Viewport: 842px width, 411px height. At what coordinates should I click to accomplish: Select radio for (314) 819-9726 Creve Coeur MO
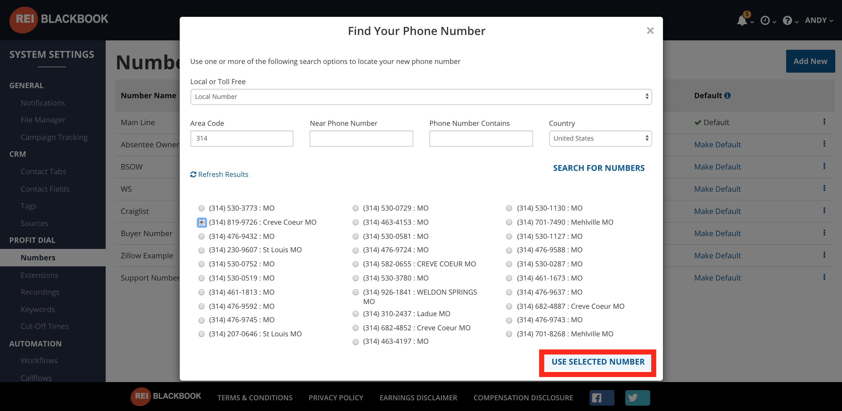[x=202, y=222]
